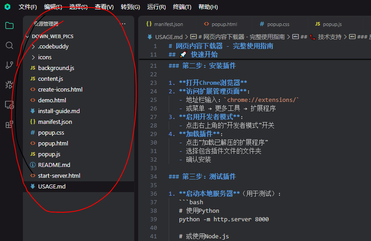Click the python -m http.server 8000 line

pyautogui.click(x=223, y=219)
